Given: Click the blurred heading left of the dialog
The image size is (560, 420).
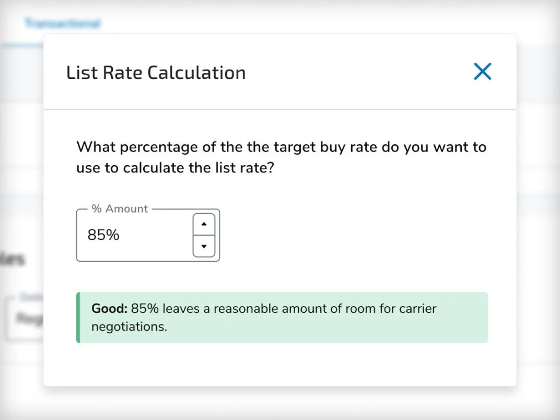Looking at the screenshot, I should [x=13, y=259].
